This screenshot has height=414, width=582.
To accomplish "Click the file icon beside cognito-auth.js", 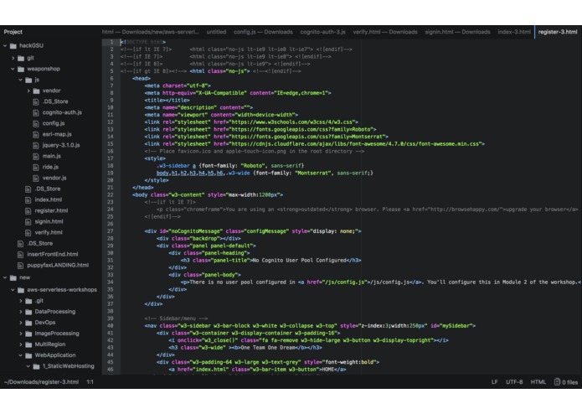I will coord(36,112).
